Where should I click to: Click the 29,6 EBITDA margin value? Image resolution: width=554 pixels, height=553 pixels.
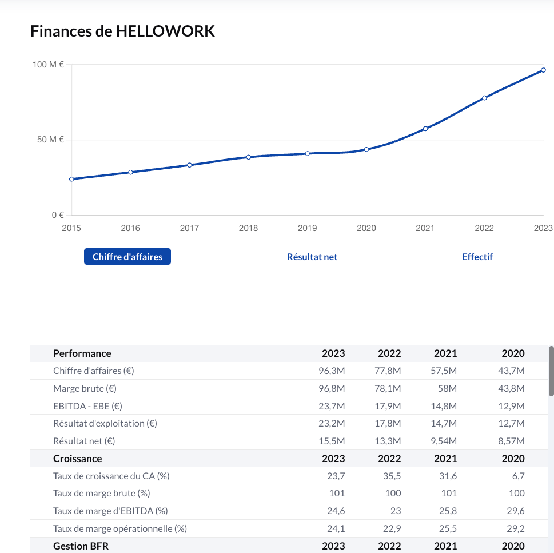(516, 511)
